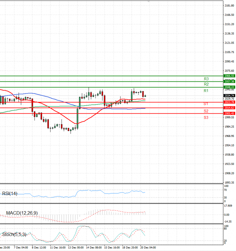Click the 1893.35 price axis value

229,183
